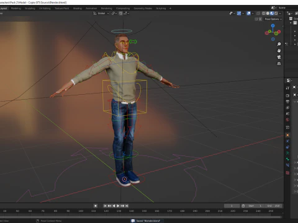Image resolution: width=298 pixels, height=223 pixels.
Task: Open the Render properties tab
Action: pos(287,95)
